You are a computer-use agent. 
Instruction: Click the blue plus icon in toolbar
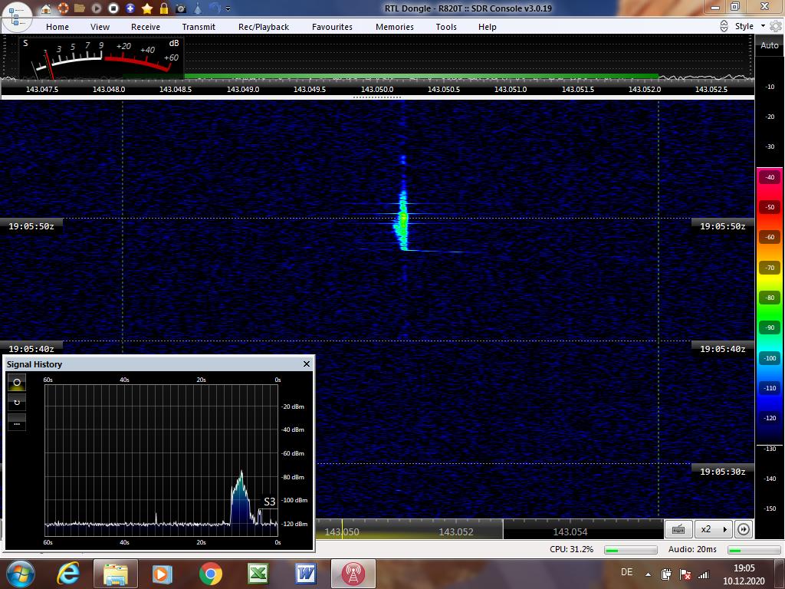(130, 8)
